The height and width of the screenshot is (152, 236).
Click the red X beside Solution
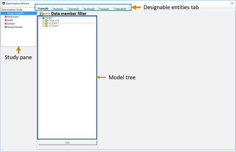[6, 24]
